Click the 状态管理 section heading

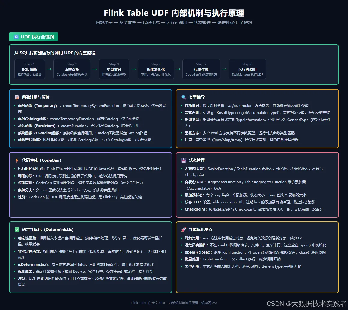click(197, 160)
